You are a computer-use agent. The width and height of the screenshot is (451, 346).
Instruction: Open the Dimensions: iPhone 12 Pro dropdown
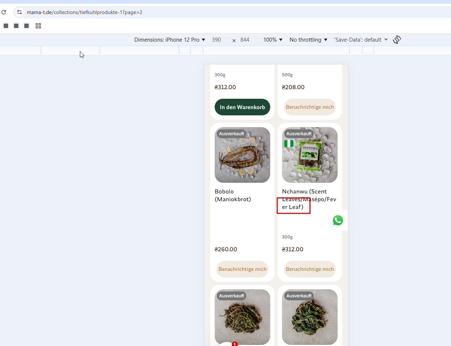tap(170, 40)
